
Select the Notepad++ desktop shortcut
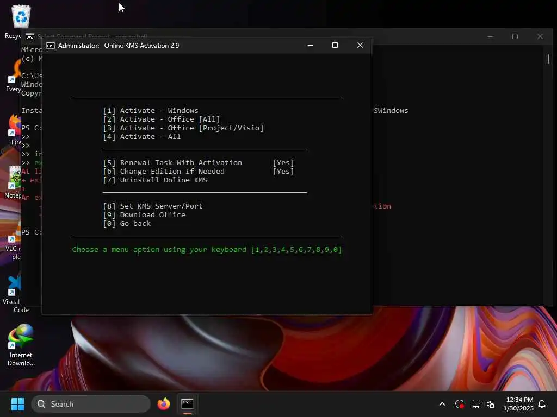[x=13, y=181]
